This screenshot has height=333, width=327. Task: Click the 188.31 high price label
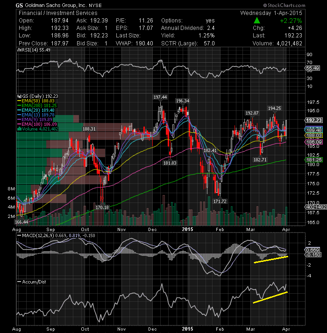(89, 129)
